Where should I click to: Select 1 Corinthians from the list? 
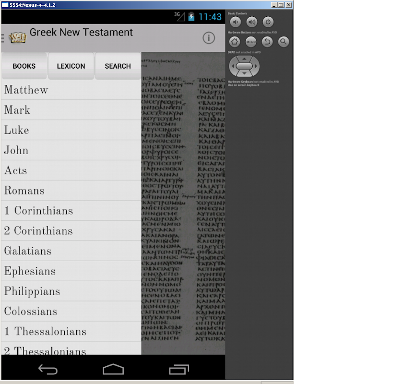coord(71,211)
